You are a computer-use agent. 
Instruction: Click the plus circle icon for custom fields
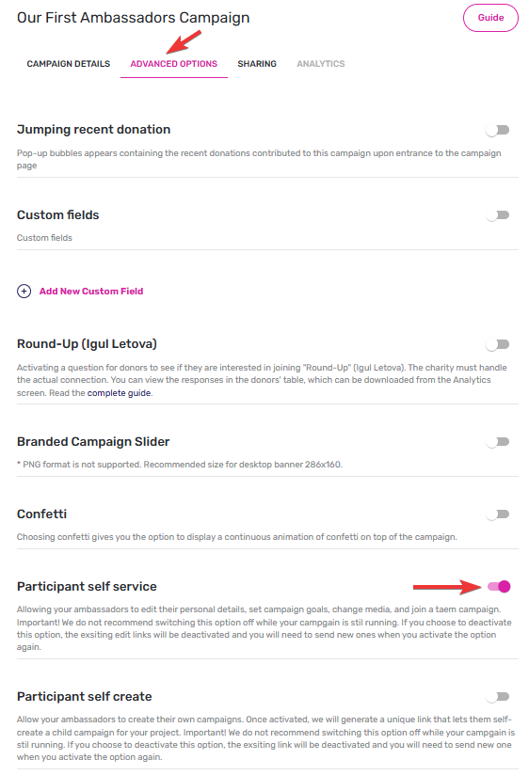(x=24, y=292)
